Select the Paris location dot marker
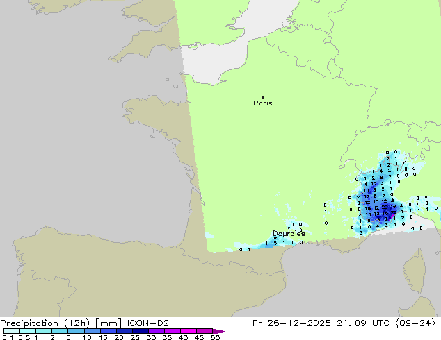The image size is (441, 340). pos(263,97)
